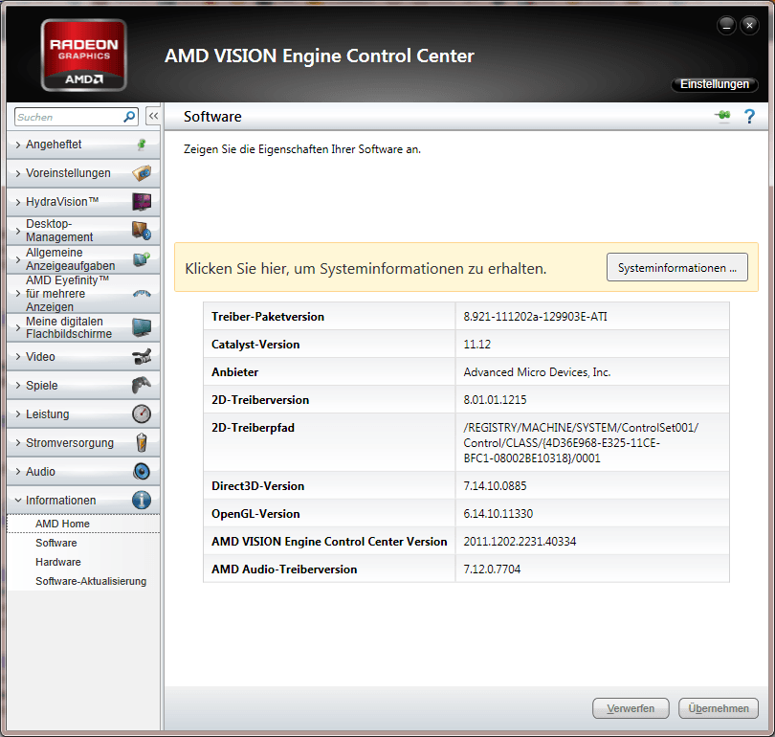Click the HydraVision monitor icon

click(142, 202)
